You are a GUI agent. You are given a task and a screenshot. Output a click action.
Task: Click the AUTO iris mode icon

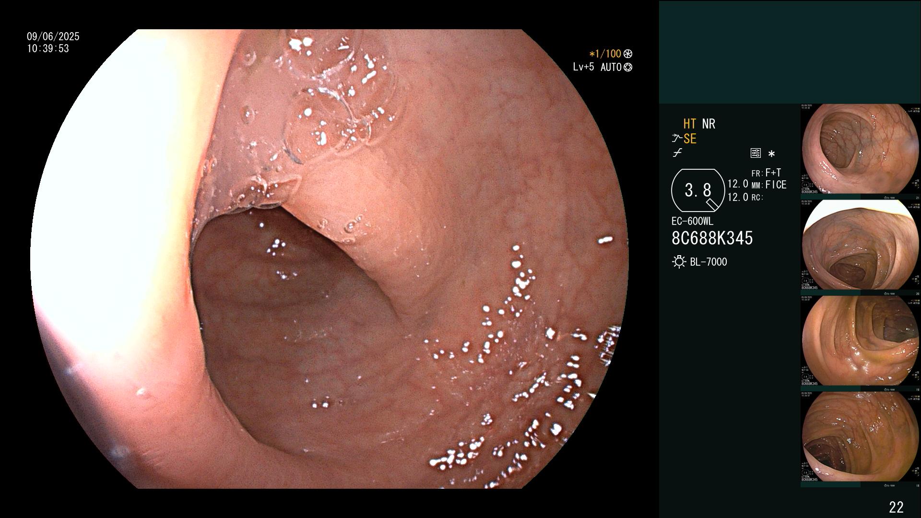(x=628, y=68)
